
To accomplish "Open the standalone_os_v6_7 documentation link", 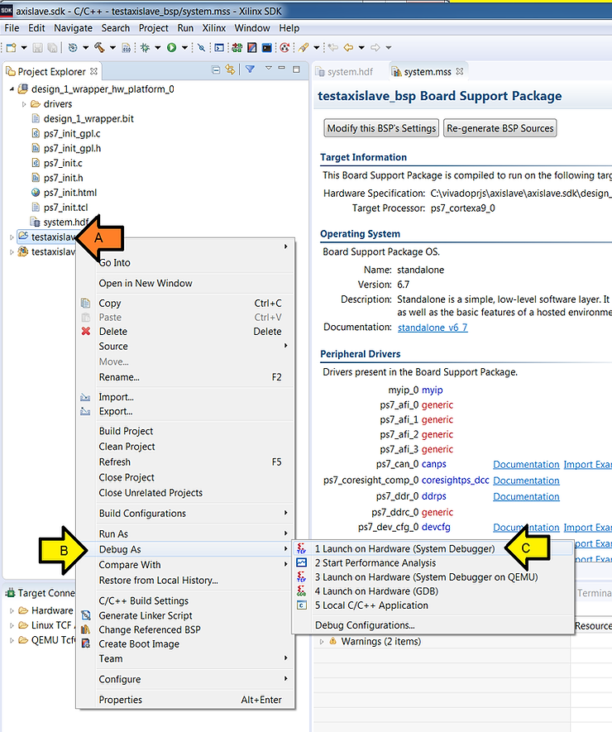I will (x=433, y=327).
